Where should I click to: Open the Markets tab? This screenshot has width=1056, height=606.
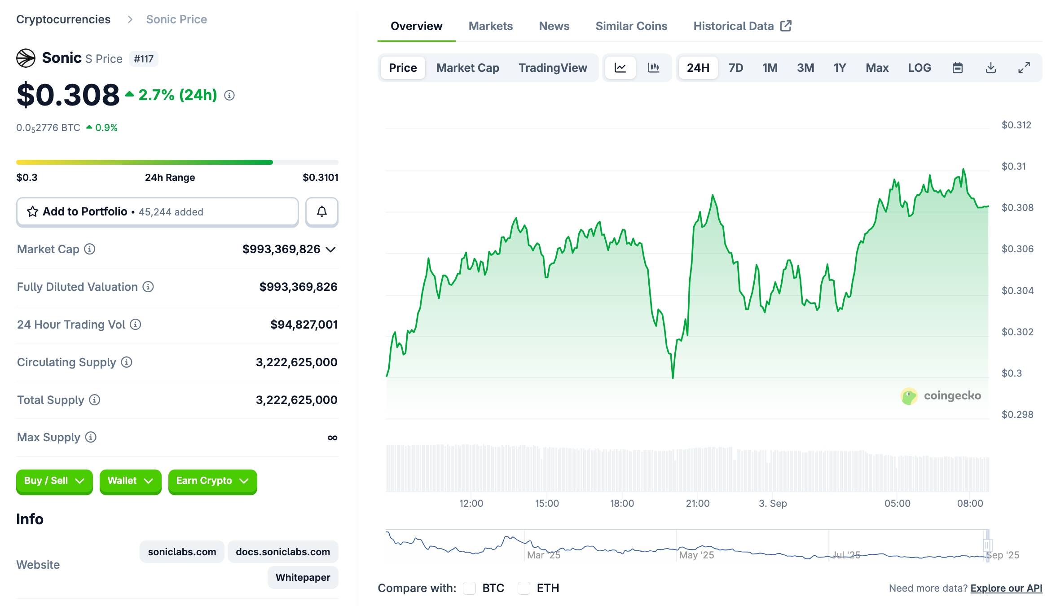click(x=490, y=26)
